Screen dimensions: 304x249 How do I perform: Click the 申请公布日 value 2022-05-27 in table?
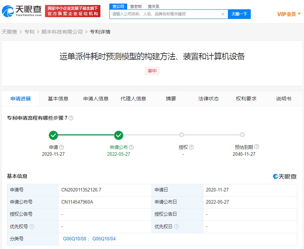coord(217,202)
